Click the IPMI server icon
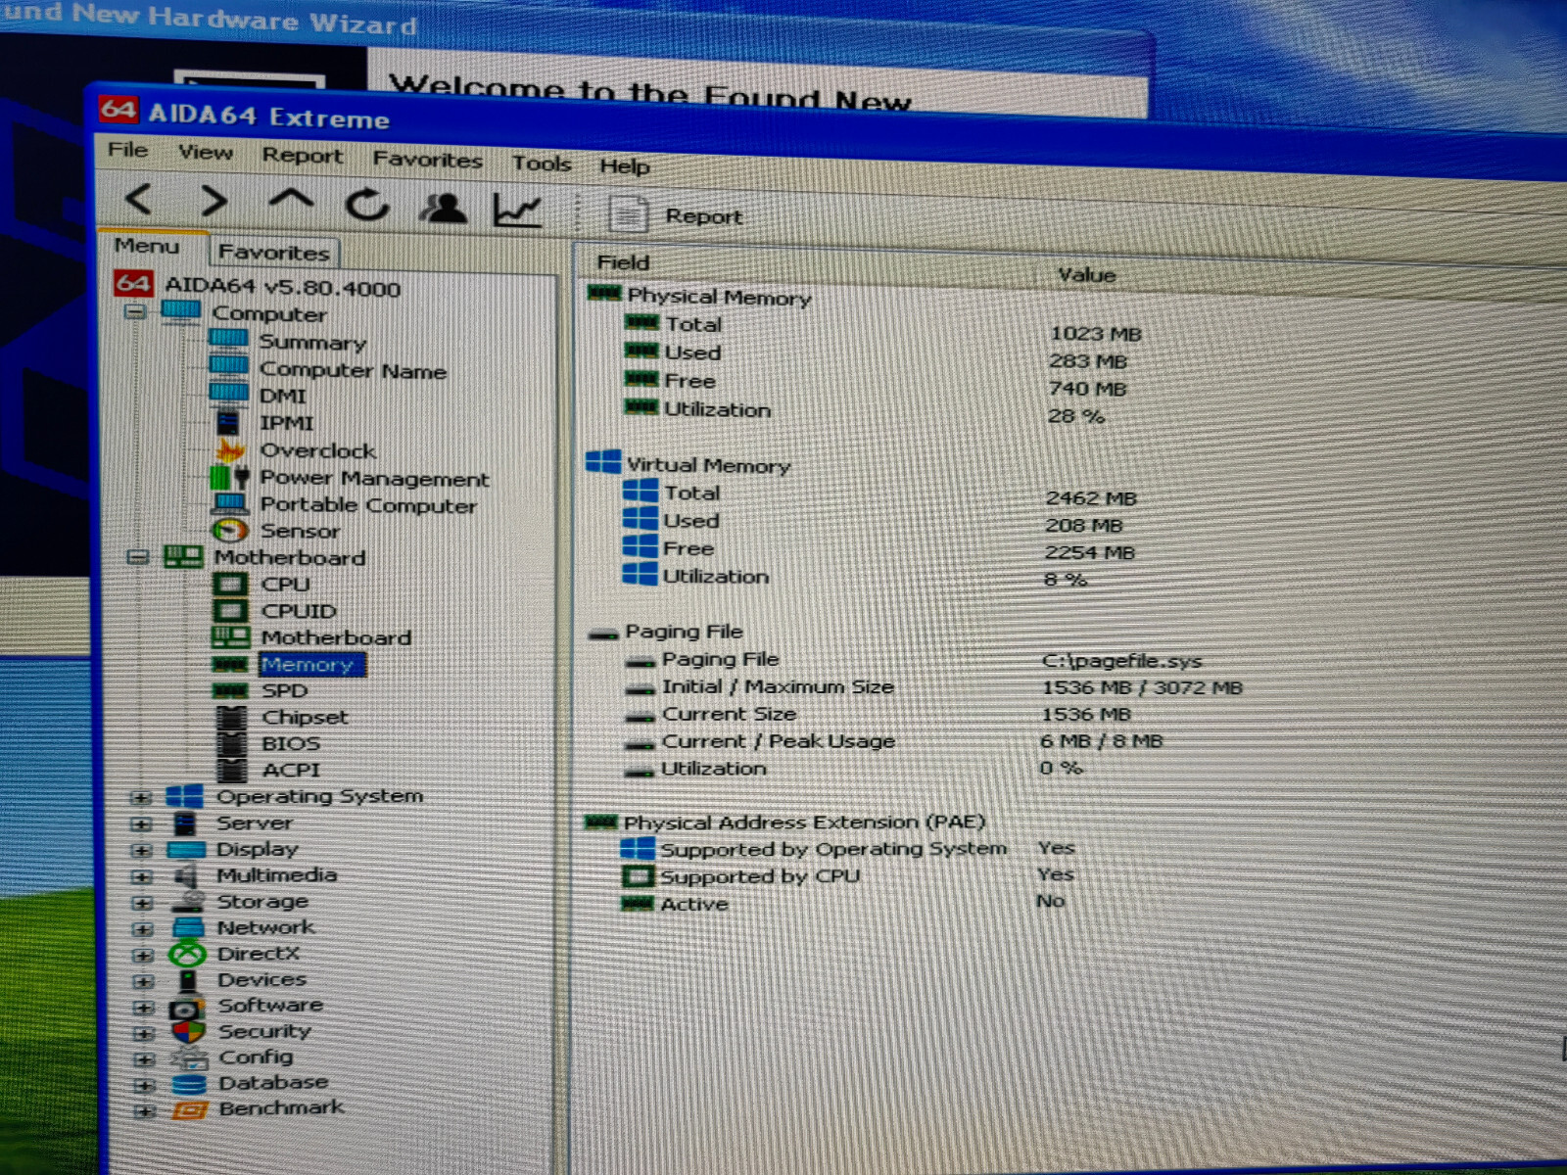This screenshot has height=1175, width=1567. [227, 422]
